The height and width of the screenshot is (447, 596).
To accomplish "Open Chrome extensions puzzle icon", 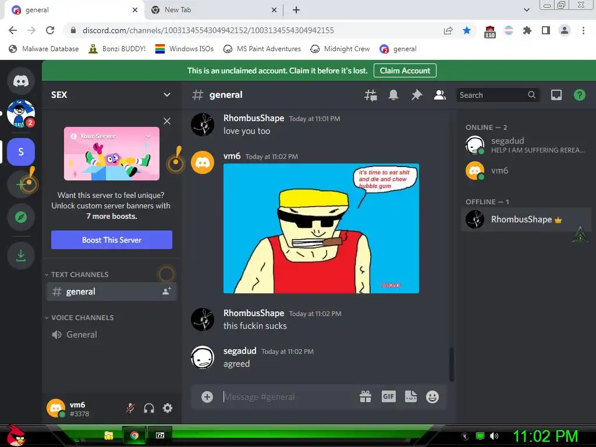I will 527,30.
